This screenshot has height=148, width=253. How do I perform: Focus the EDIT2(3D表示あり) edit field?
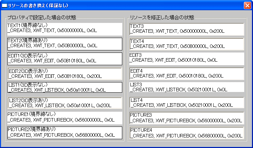[65, 74]
